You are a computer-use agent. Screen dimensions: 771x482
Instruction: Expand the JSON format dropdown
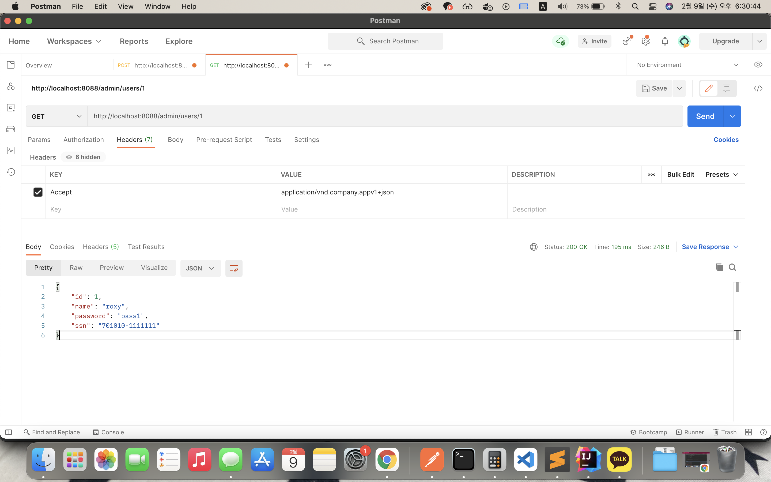pyautogui.click(x=201, y=268)
